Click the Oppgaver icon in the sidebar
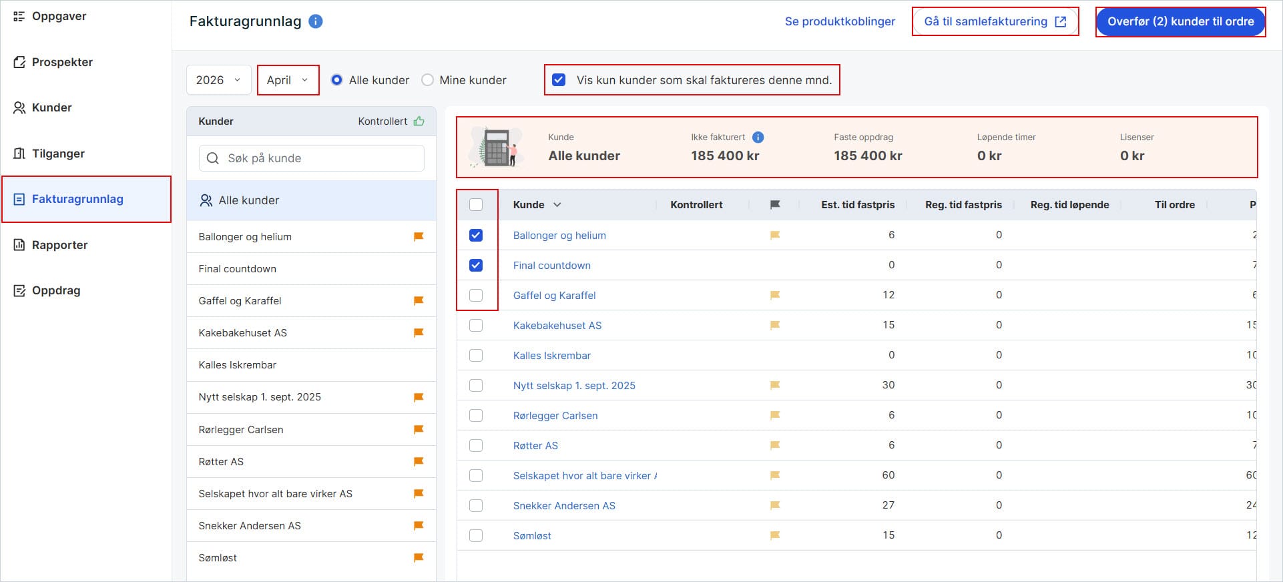Image resolution: width=1283 pixels, height=582 pixels. click(19, 16)
